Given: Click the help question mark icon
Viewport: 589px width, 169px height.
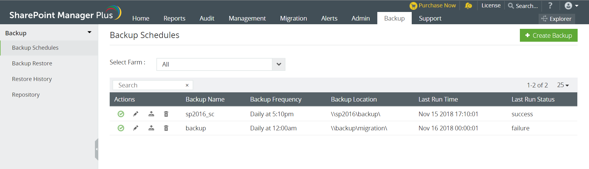Looking at the screenshot, I should click(x=550, y=6).
